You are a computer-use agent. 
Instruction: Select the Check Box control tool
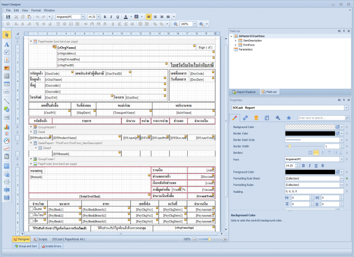point(7,52)
